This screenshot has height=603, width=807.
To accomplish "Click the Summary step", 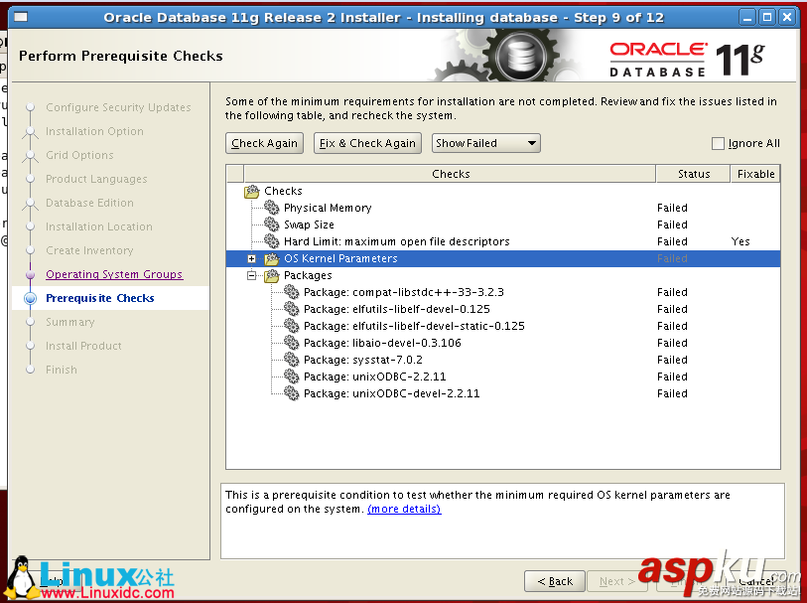I will point(70,322).
